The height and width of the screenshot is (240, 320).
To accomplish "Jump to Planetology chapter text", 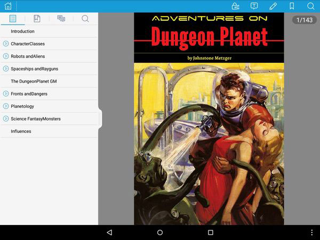I will [22, 106].
